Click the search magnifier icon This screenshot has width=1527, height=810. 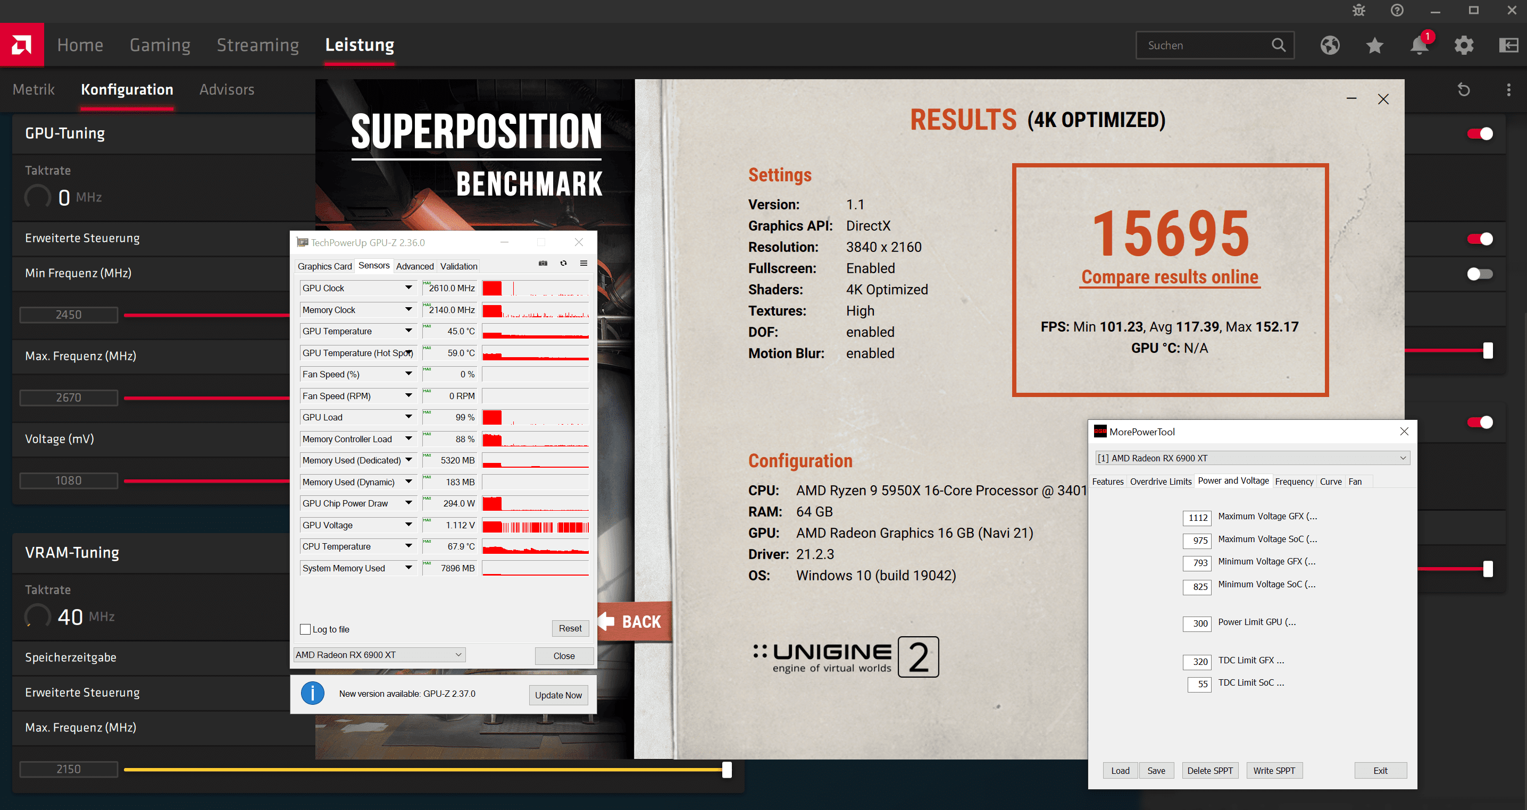[1279, 45]
